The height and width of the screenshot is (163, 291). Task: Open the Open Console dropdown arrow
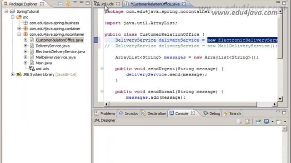[x=285, y=122]
